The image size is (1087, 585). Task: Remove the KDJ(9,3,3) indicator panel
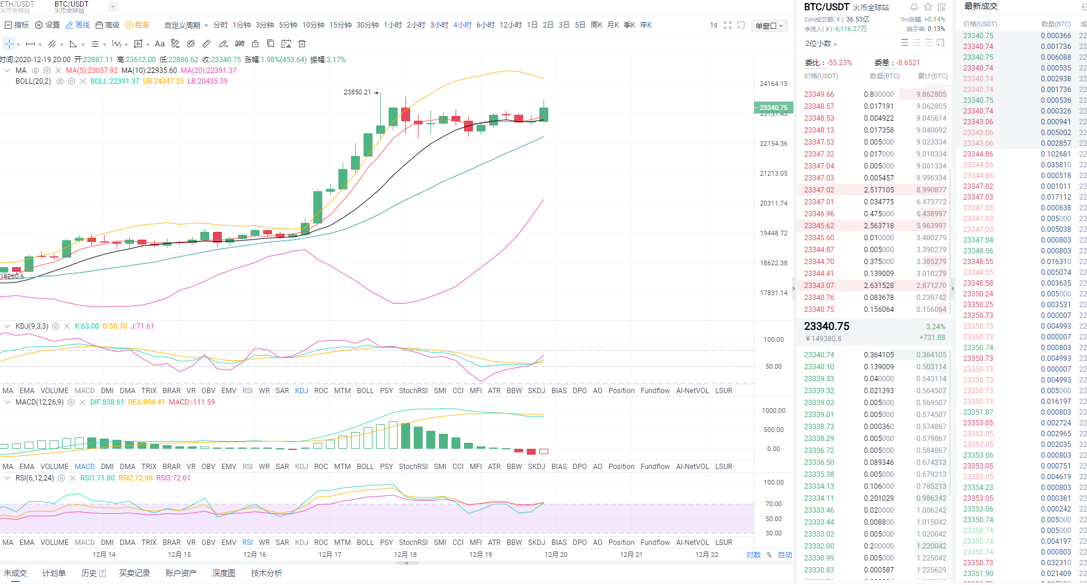tap(66, 326)
